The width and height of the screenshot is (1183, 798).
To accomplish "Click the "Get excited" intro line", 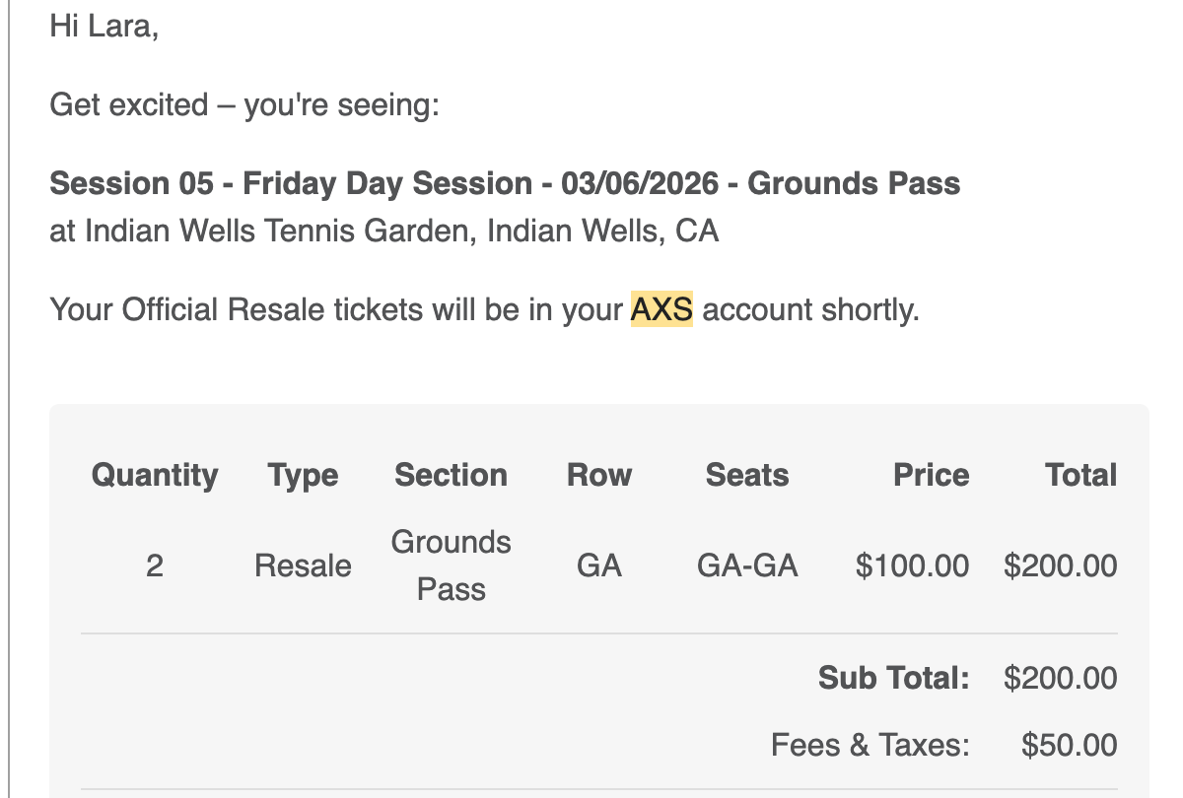I will click(244, 104).
